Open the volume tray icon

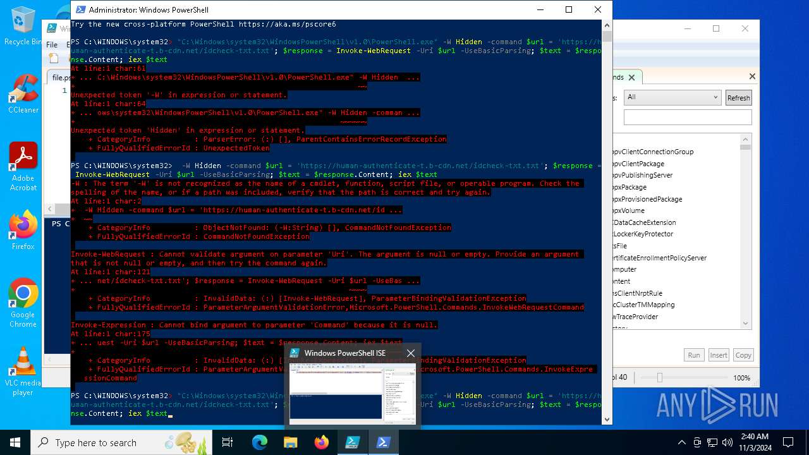pos(727,442)
